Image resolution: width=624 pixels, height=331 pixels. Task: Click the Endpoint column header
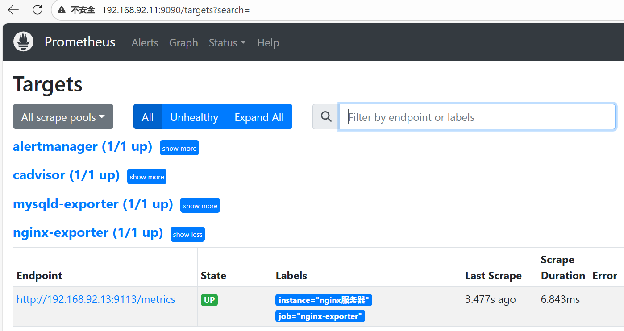[x=39, y=276]
